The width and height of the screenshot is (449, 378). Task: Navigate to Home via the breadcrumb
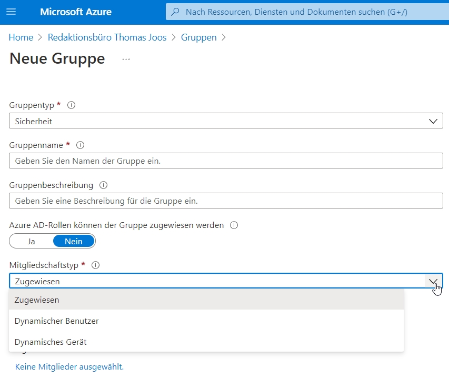pyautogui.click(x=21, y=37)
